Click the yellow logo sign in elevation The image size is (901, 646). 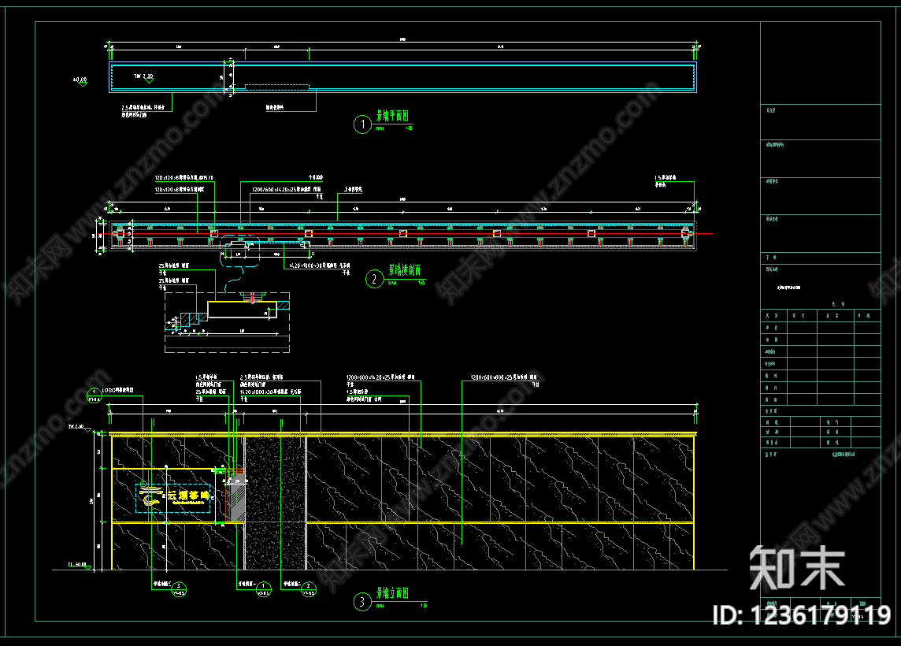coord(173,498)
